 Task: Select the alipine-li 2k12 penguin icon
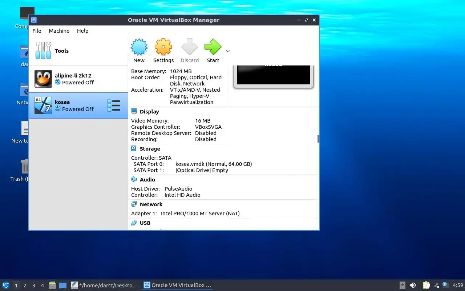43,79
